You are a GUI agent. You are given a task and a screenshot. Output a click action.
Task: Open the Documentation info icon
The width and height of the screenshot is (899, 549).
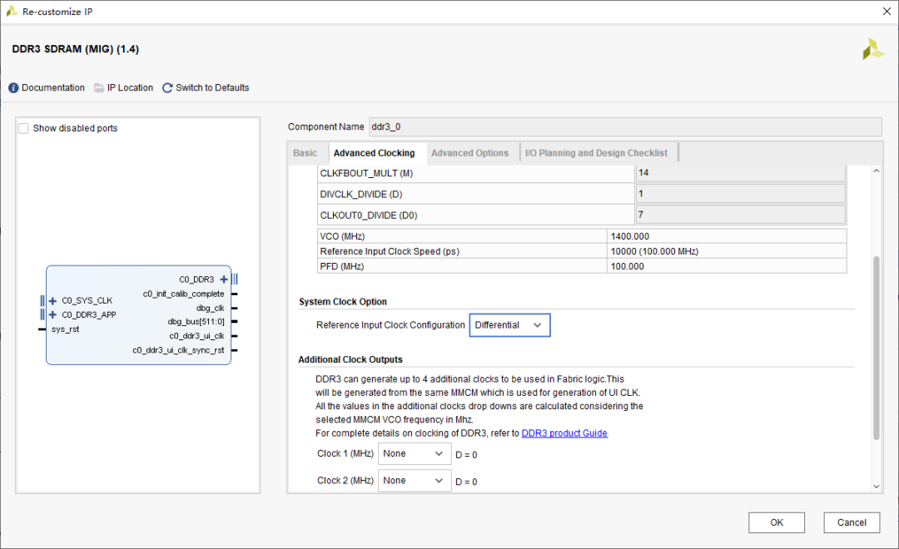coord(13,88)
